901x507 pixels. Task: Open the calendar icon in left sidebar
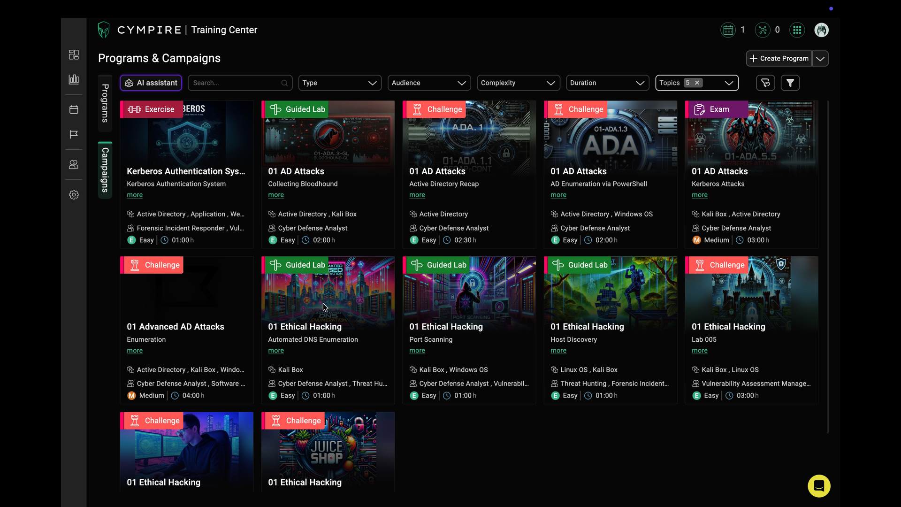tap(74, 109)
